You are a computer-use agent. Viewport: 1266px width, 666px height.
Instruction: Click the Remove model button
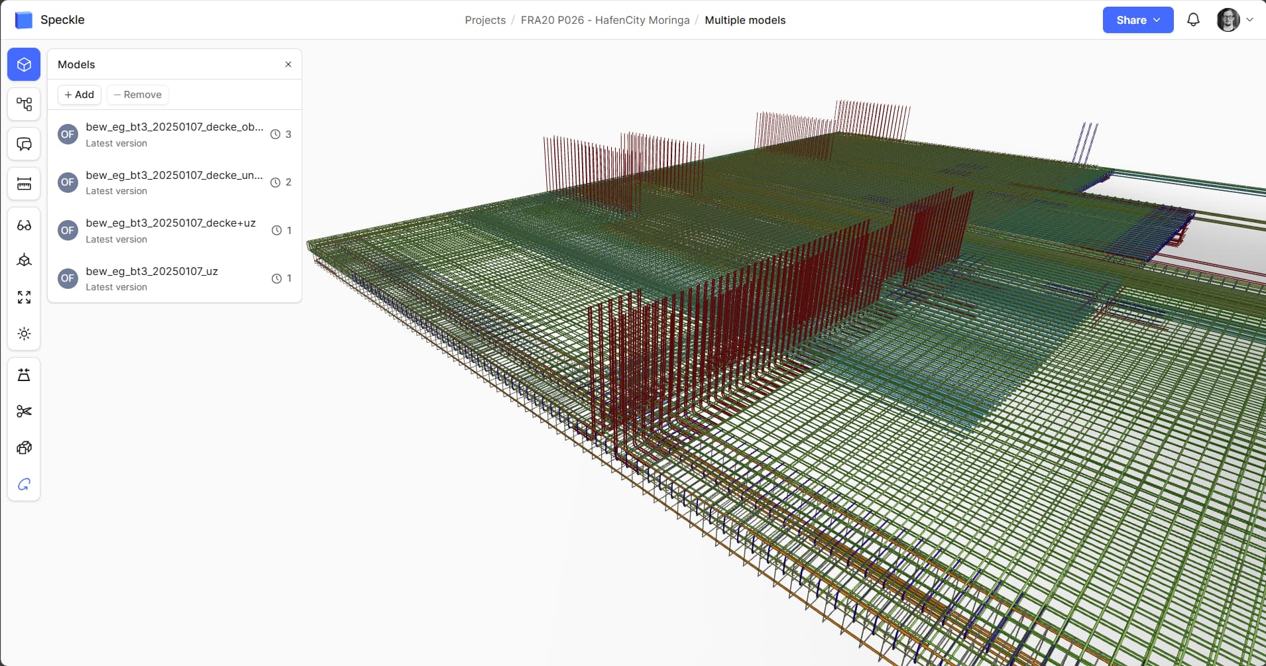click(137, 95)
